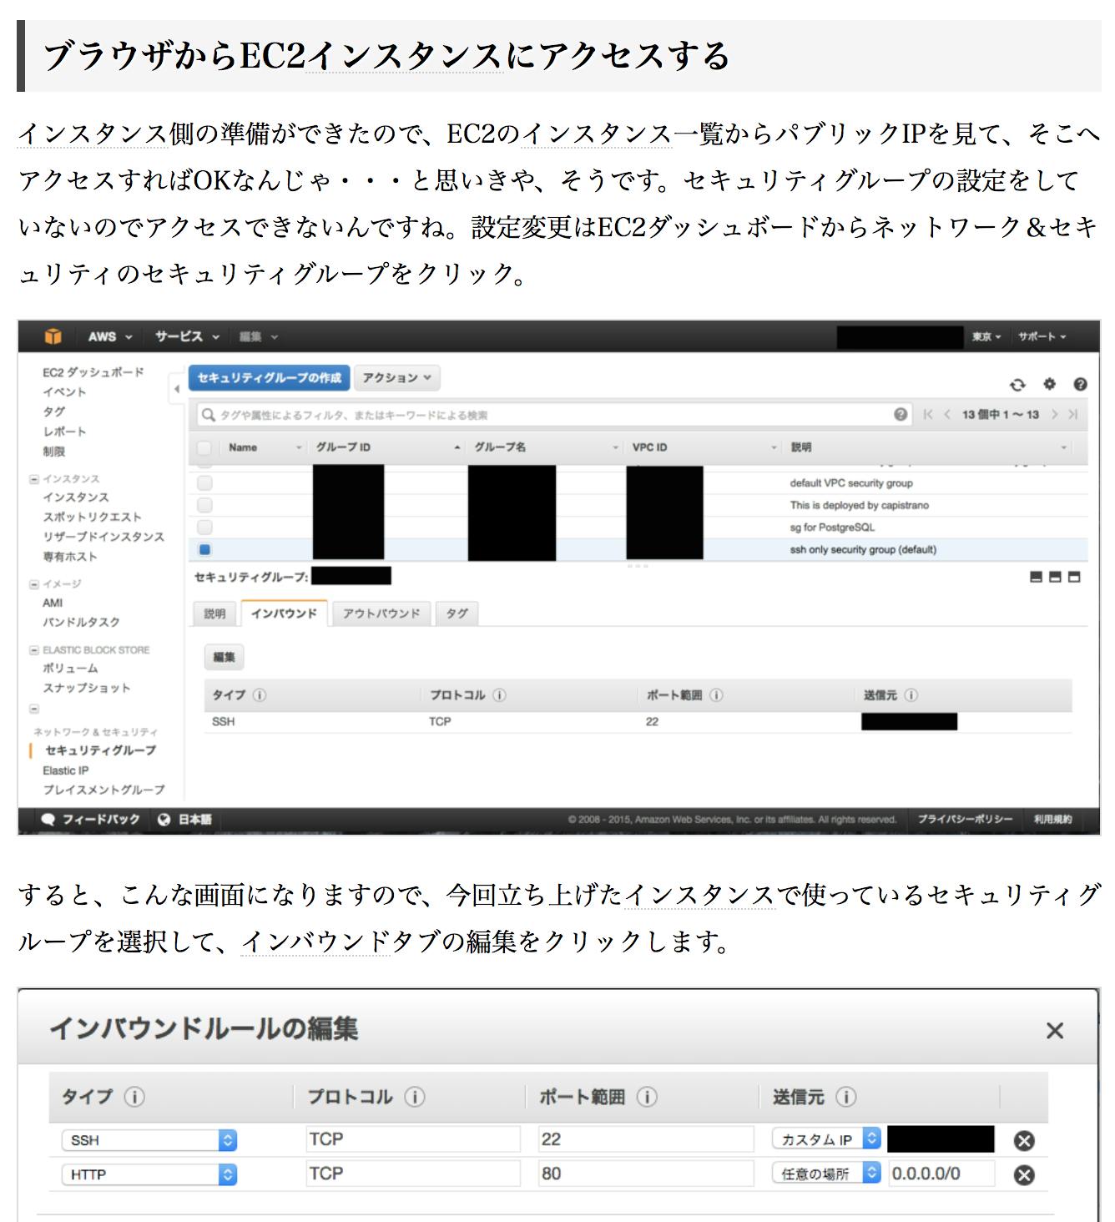The image size is (1115, 1222).
Task: Check the 'deployed by capistrano' row checkbox
Action: coord(204,505)
